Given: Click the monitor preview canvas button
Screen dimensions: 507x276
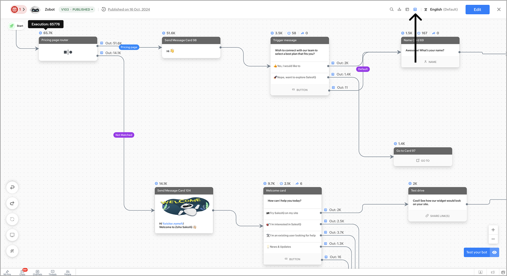Looking at the screenshot, I should tap(12, 235).
